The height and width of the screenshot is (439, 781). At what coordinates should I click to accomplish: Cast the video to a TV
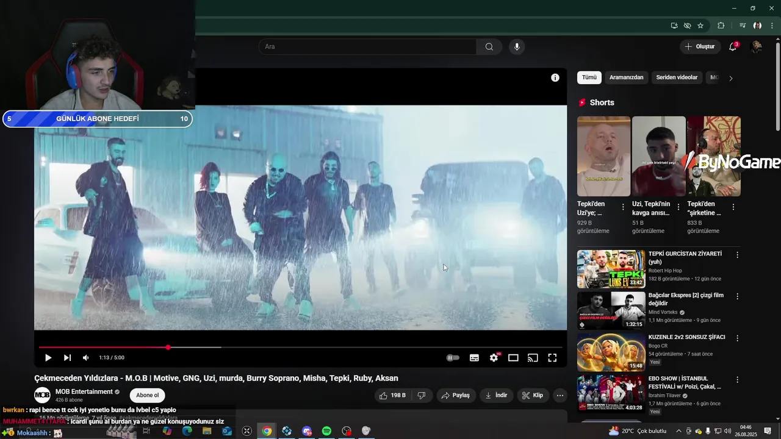coord(533,358)
